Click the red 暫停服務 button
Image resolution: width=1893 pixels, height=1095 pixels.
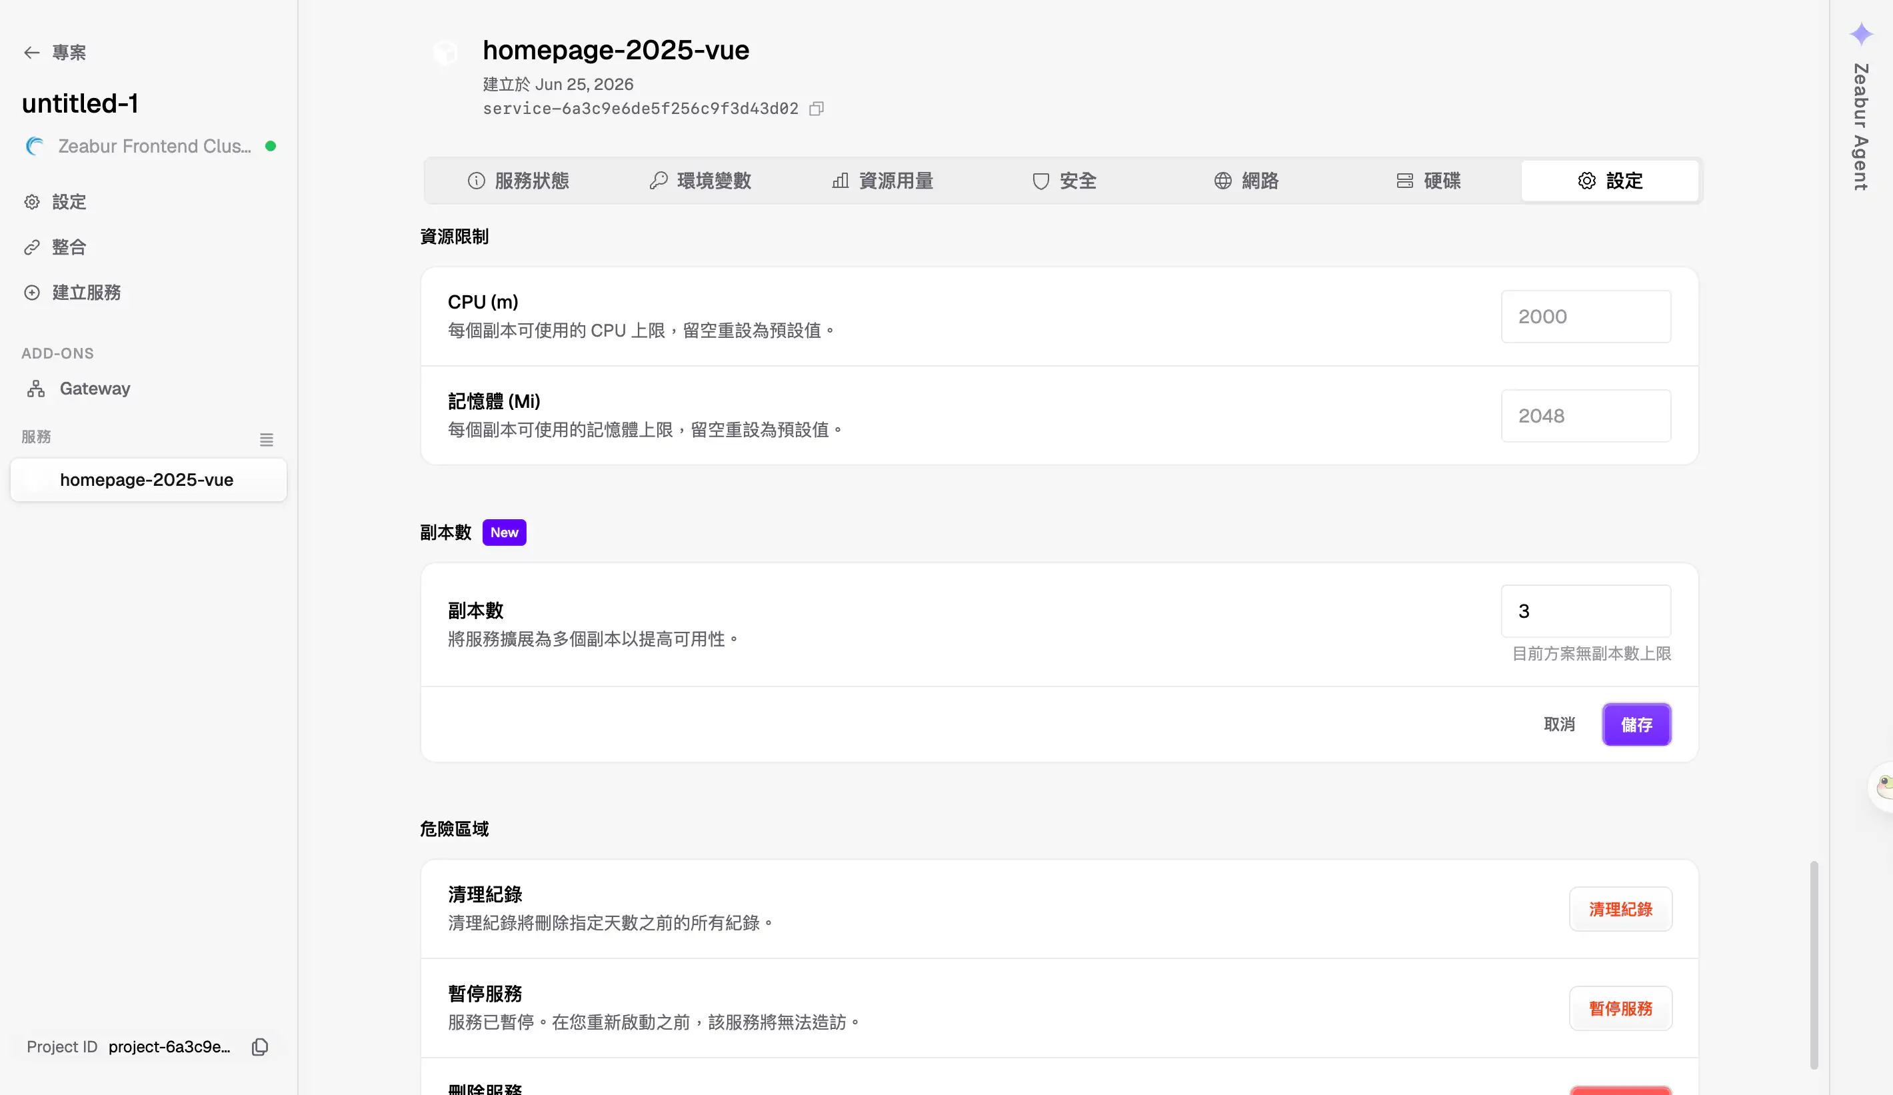click(1620, 1008)
